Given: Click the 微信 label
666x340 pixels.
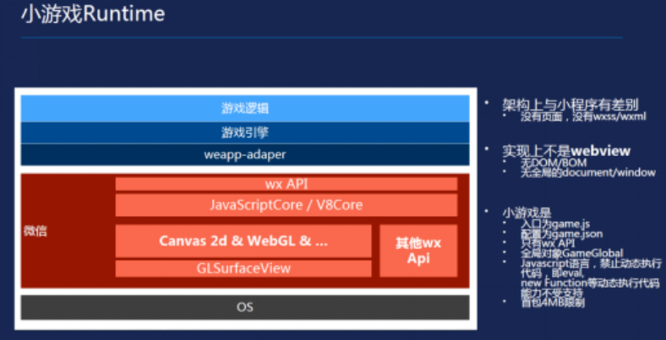Looking at the screenshot, I should [x=35, y=231].
